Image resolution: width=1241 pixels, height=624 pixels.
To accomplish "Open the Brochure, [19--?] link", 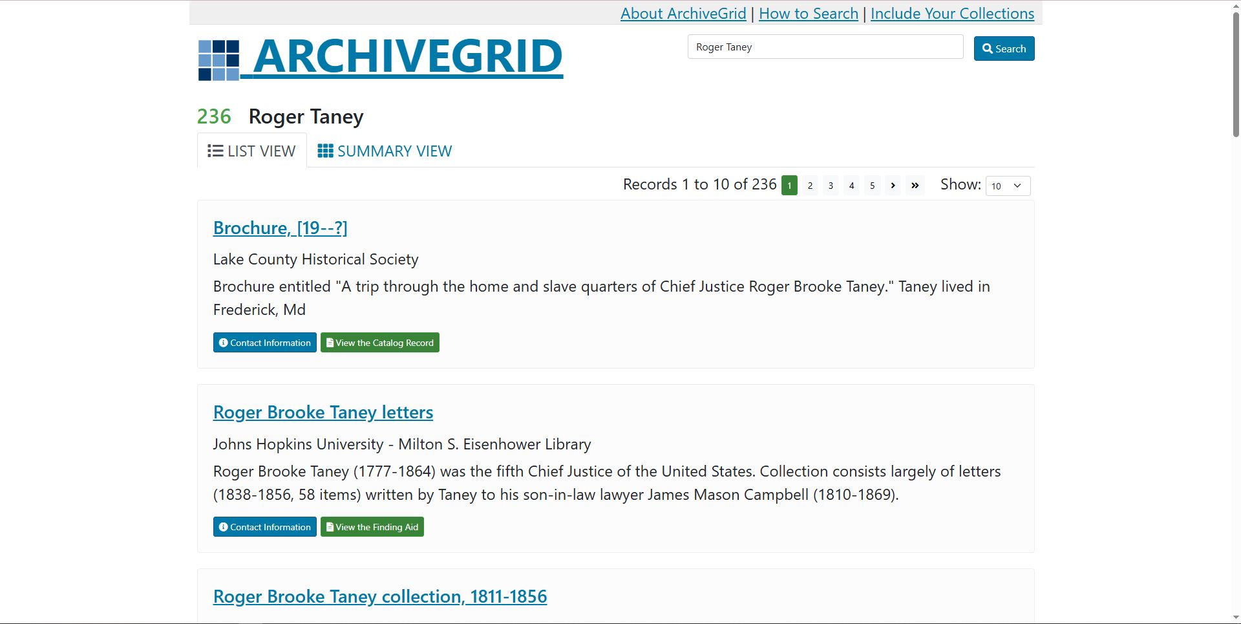I will (281, 228).
